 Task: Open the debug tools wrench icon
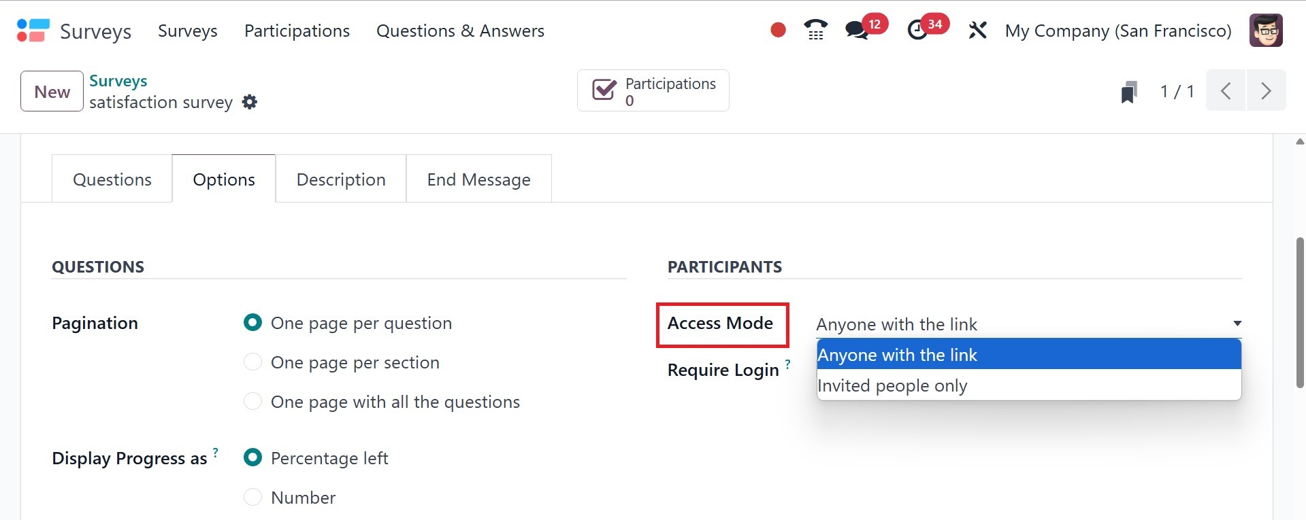(977, 31)
